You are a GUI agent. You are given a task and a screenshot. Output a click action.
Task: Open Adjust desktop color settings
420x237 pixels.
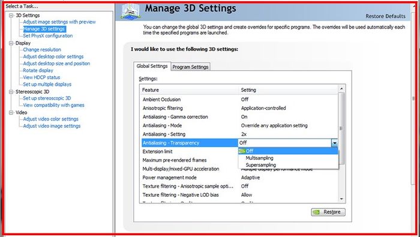pos(53,57)
